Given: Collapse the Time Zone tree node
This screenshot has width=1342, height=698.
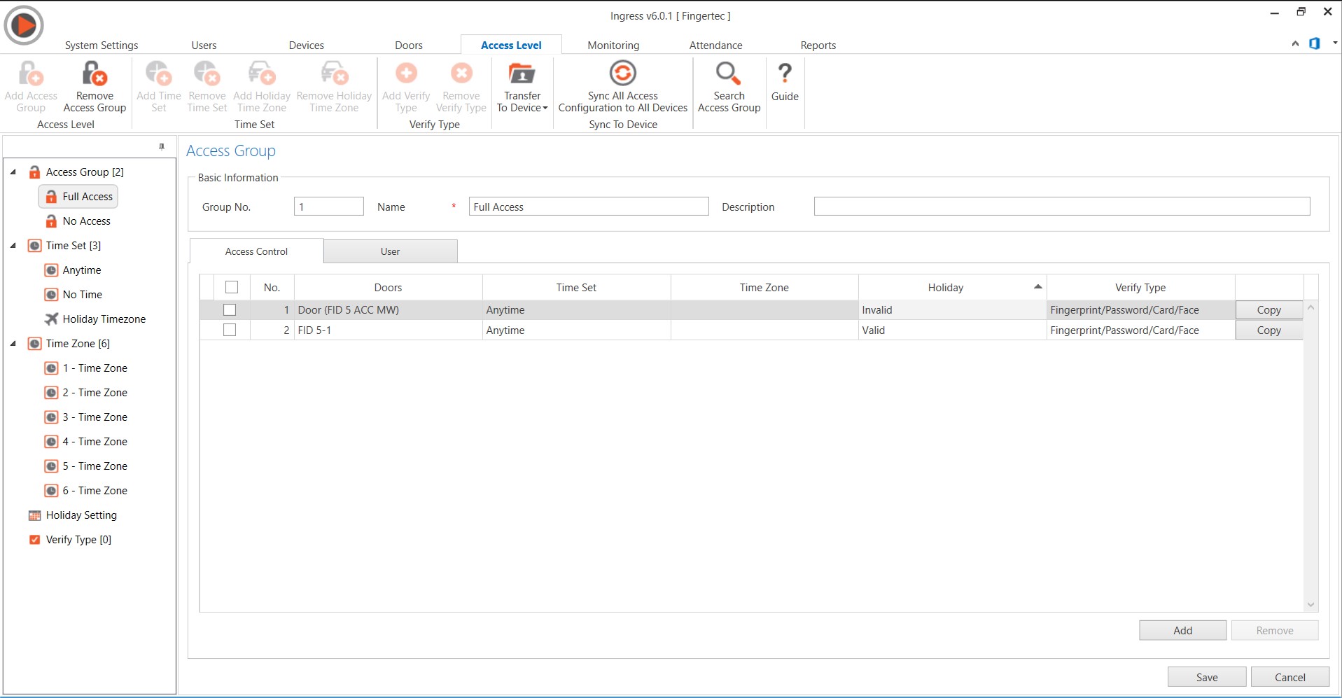Looking at the screenshot, I should 13,344.
